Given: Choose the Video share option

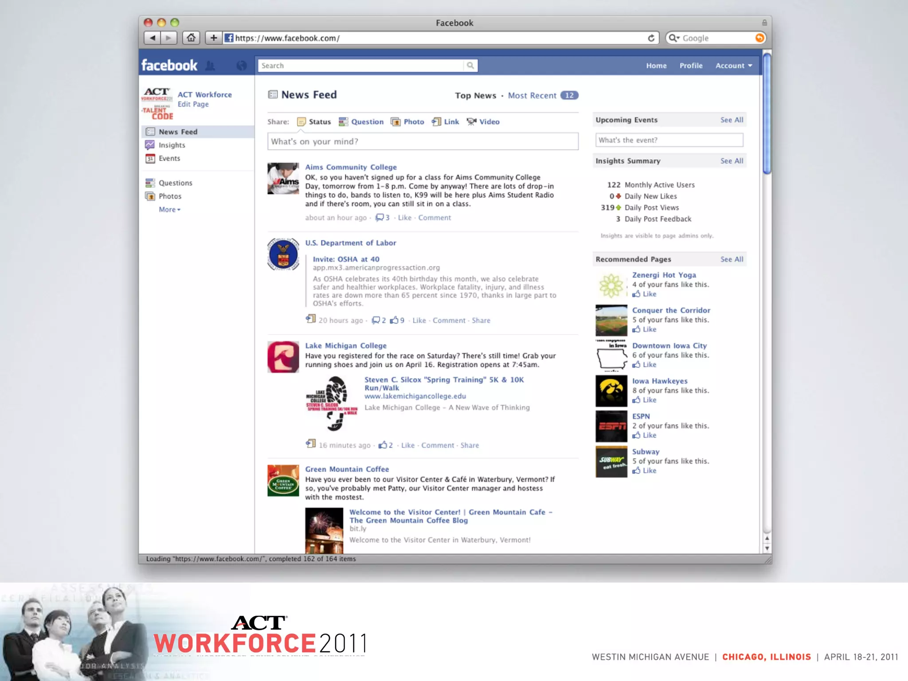Looking at the screenshot, I should tap(483, 121).
